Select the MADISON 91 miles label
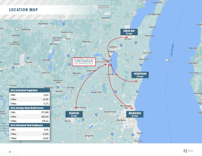This screenshot has height=156, width=202. pos(74,114)
